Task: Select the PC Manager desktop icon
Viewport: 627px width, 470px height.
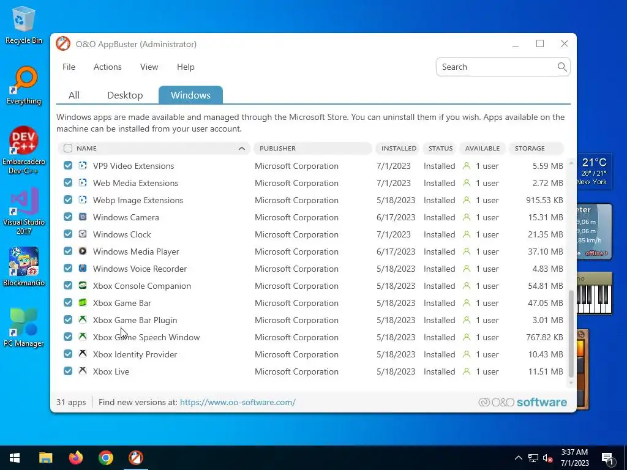Action: pyautogui.click(x=24, y=328)
